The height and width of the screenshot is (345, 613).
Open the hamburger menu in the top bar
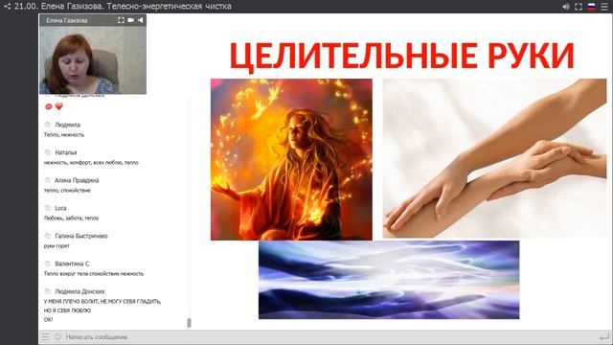604,7
